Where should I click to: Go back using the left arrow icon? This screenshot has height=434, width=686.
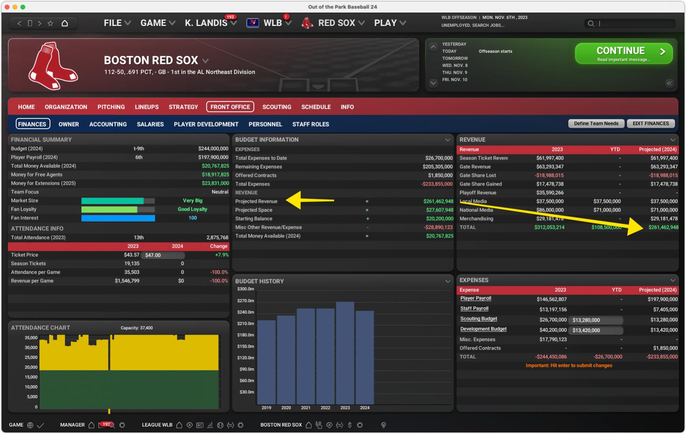[x=19, y=23]
